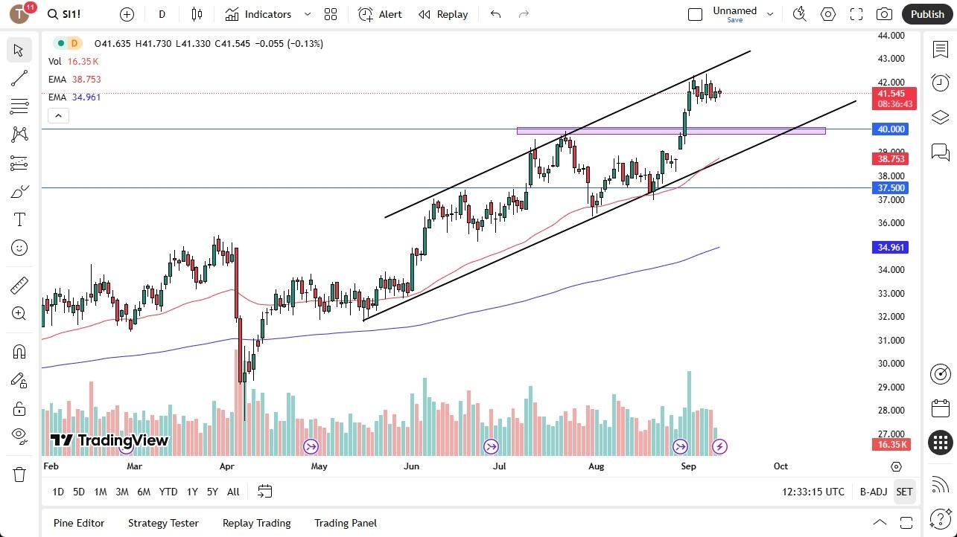Select the Text tool
Screen dimensions: 957x537
pos(19,219)
